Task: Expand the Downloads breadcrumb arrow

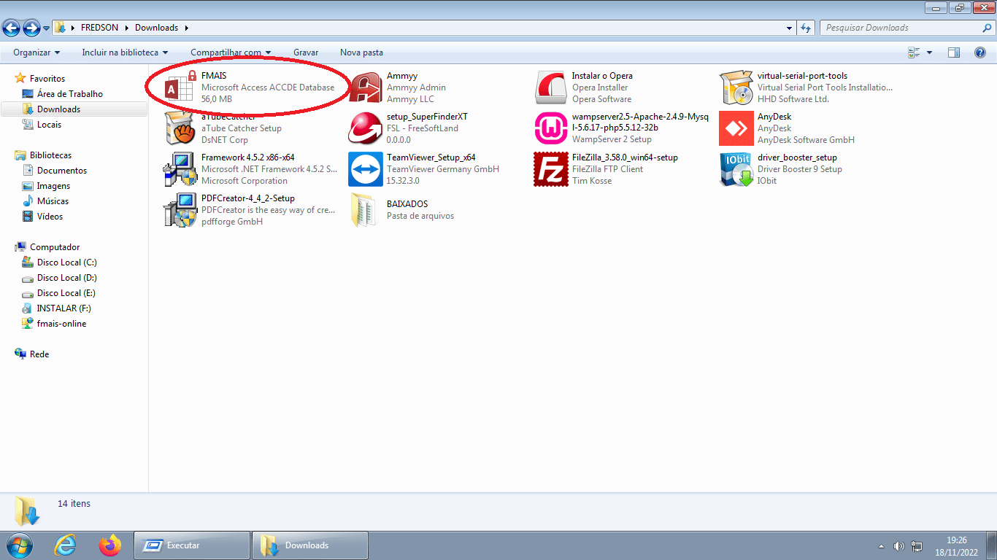Action: coord(186,28)
